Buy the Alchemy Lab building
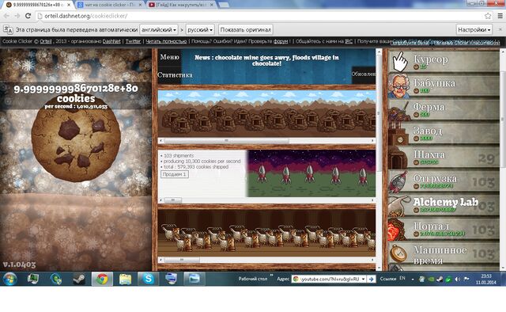 (444, 205)
